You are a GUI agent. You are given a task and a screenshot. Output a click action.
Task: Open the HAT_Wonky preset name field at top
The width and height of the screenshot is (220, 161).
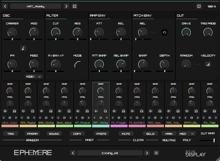point(36,6)
